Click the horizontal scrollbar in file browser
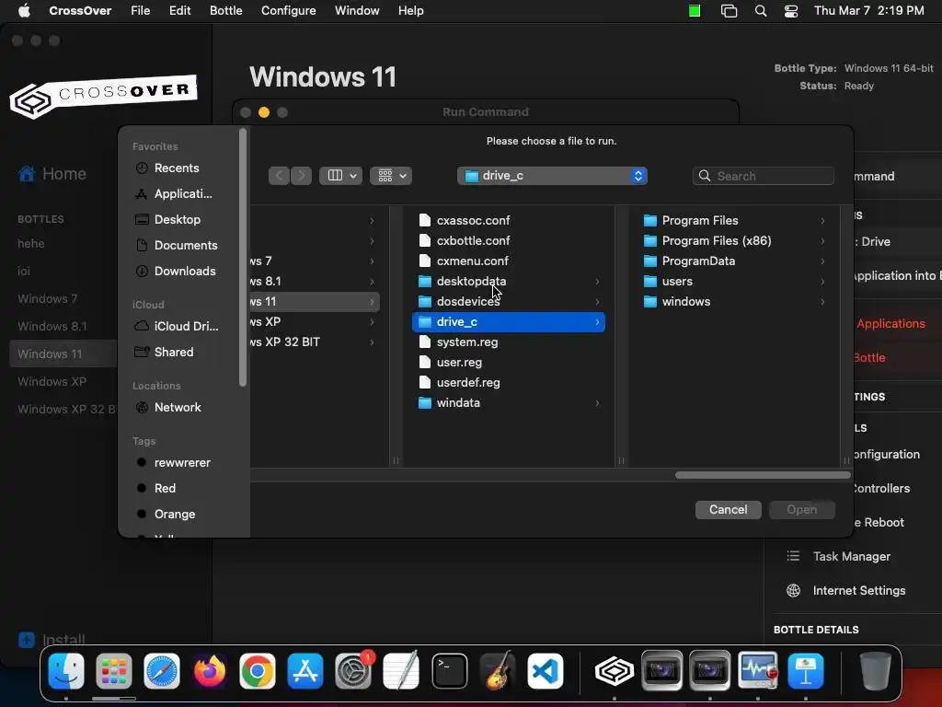Image resolution: width=942 pixels, height=707 pixels. click(x=763, y=475)
